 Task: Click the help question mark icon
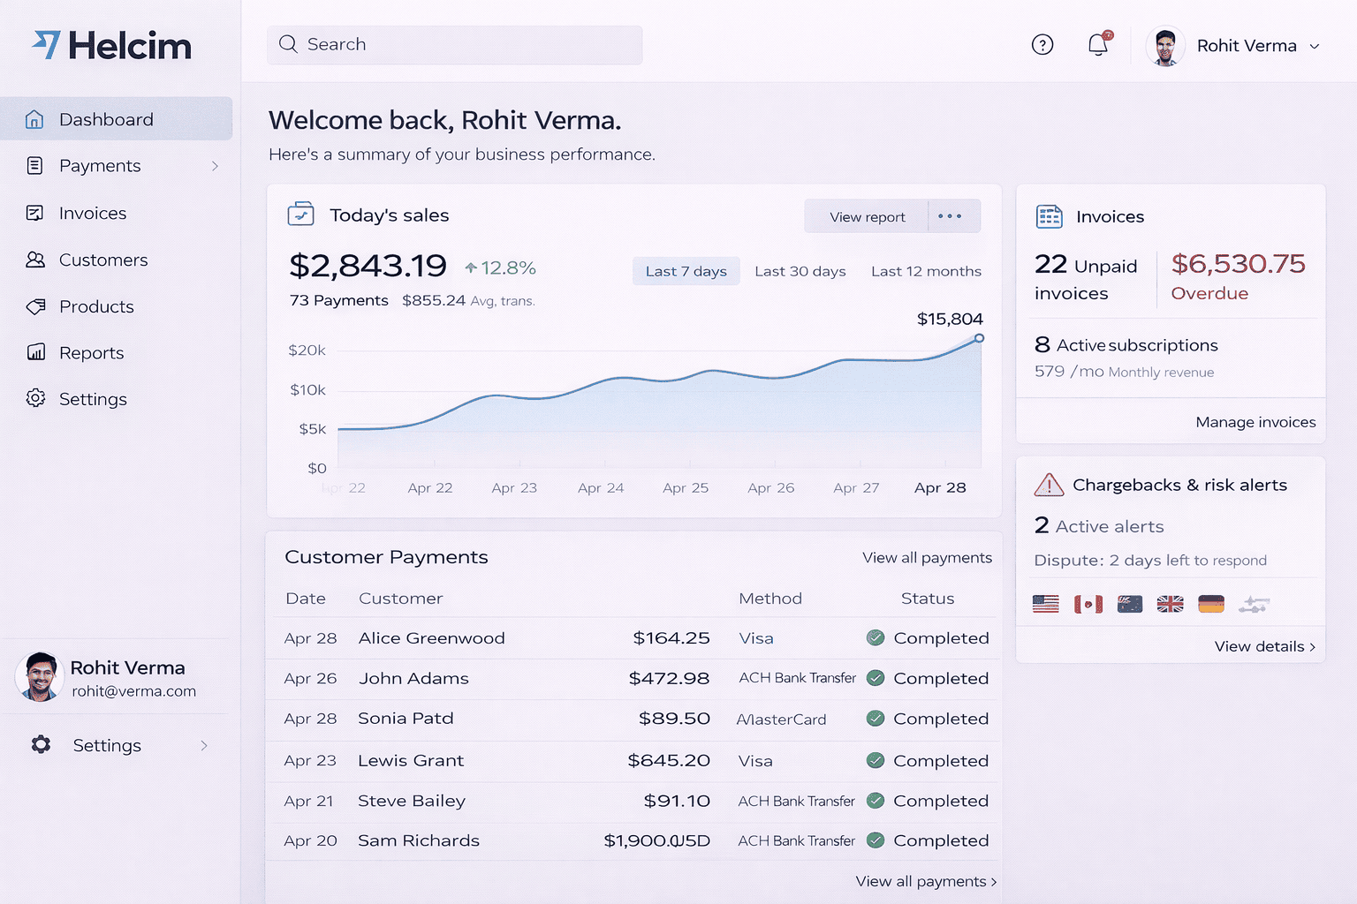click(x=1042, y=45)
